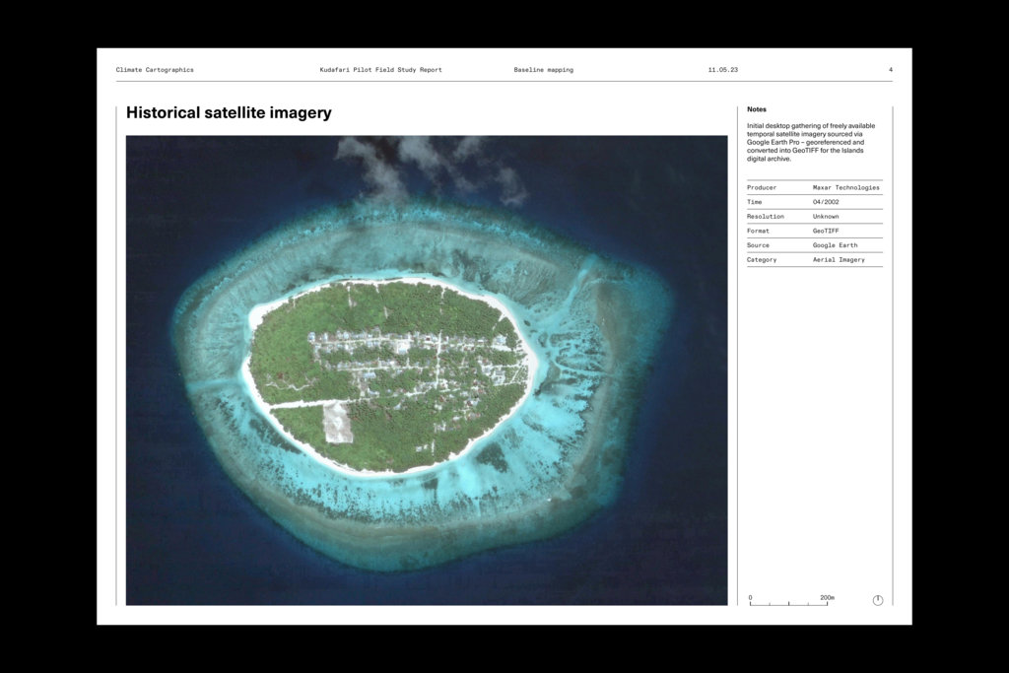The image size is (1009, 673).
Task: Click the Format value "GeoTIFF"
Action: [x=826, y=231]
